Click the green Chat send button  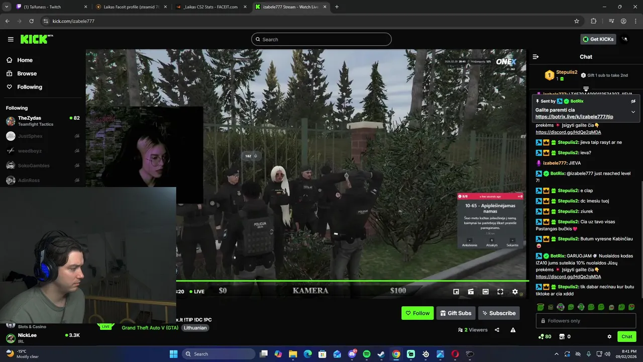pyautogui.click(x=627, y=337)
